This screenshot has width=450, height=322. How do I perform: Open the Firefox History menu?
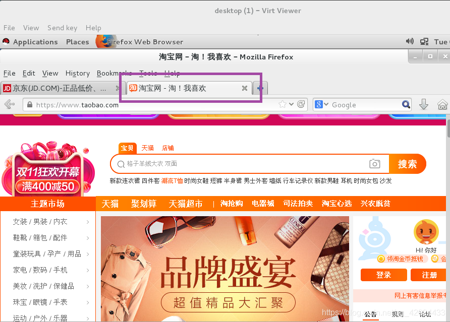pos(78,74)
